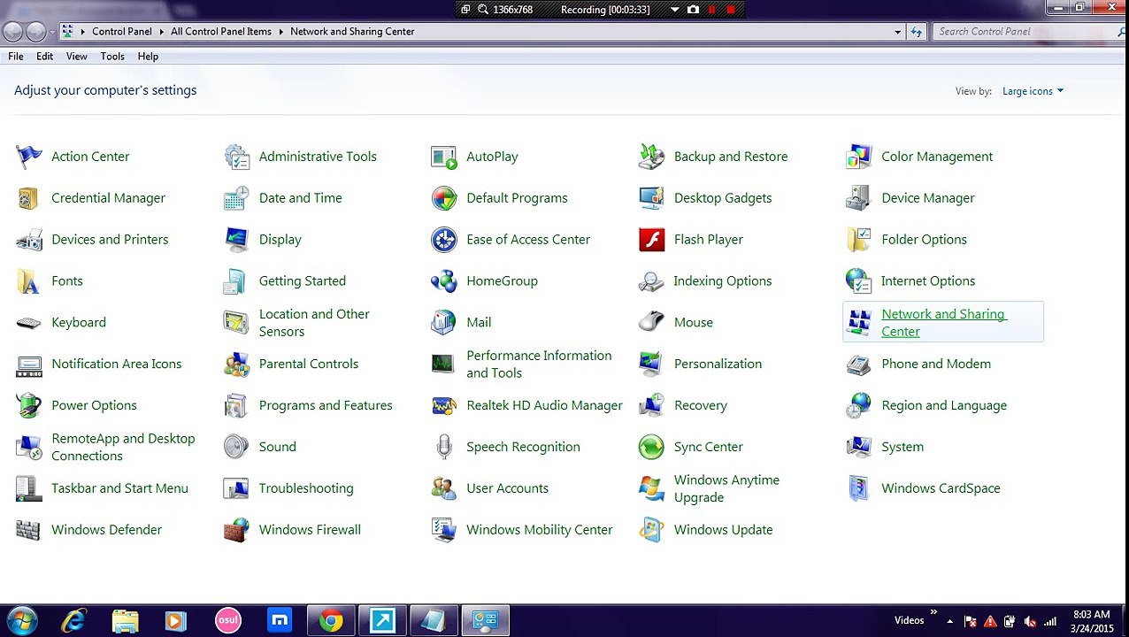Open Internet Explorer from the taskbar
This screenshot has width=1129, height=637.
click(x=73, y=621)
